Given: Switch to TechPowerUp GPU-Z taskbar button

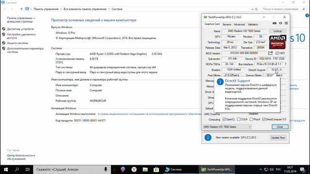Looking at the screenshot, I should click(217, 170).
